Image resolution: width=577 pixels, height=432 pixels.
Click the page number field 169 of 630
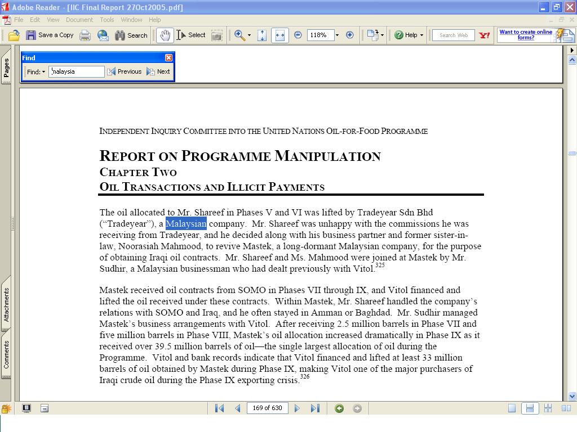click(x=268, y=408)
